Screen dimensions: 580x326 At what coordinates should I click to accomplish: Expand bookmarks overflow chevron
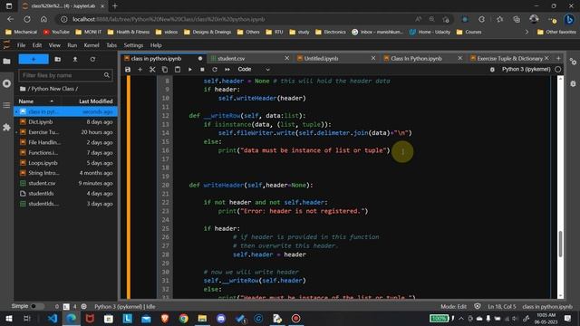527,33
